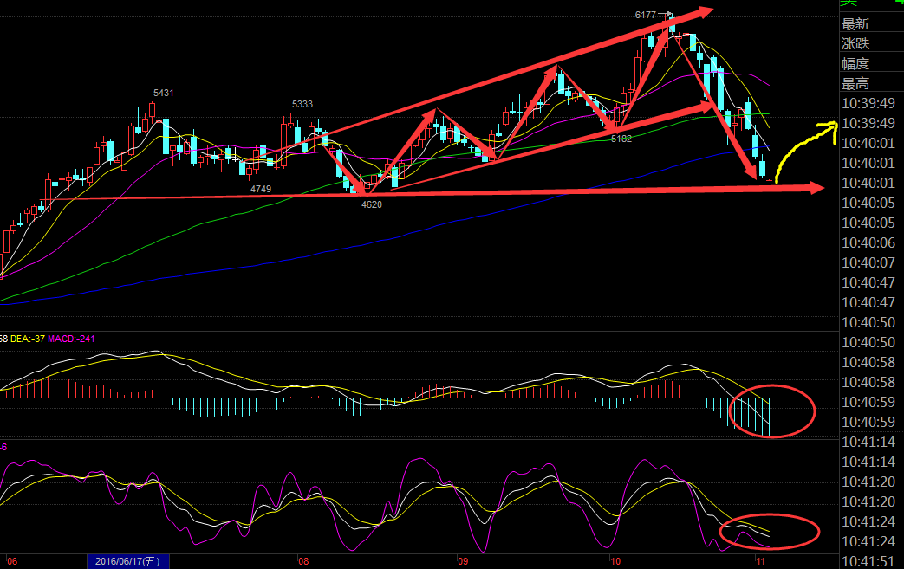Image resolution: width=904 pixels, height=569 pixels.
Task: Click the 4620 low price label
Action: 371,204
